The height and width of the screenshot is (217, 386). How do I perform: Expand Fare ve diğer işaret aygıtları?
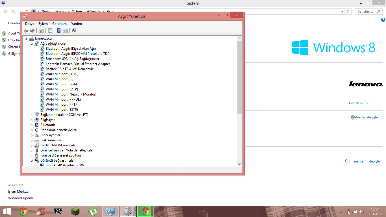(32, 155)
